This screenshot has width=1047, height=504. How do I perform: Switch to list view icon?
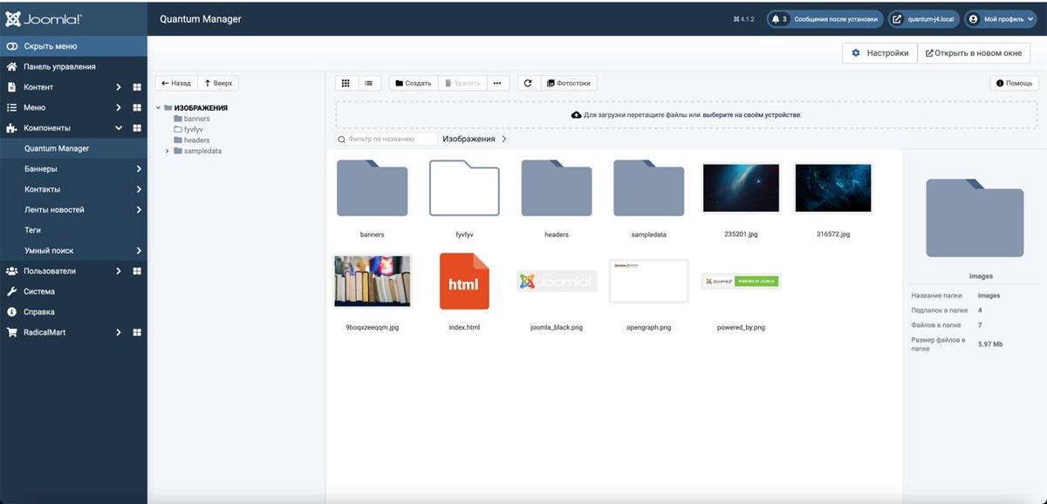tap(368, 83)
